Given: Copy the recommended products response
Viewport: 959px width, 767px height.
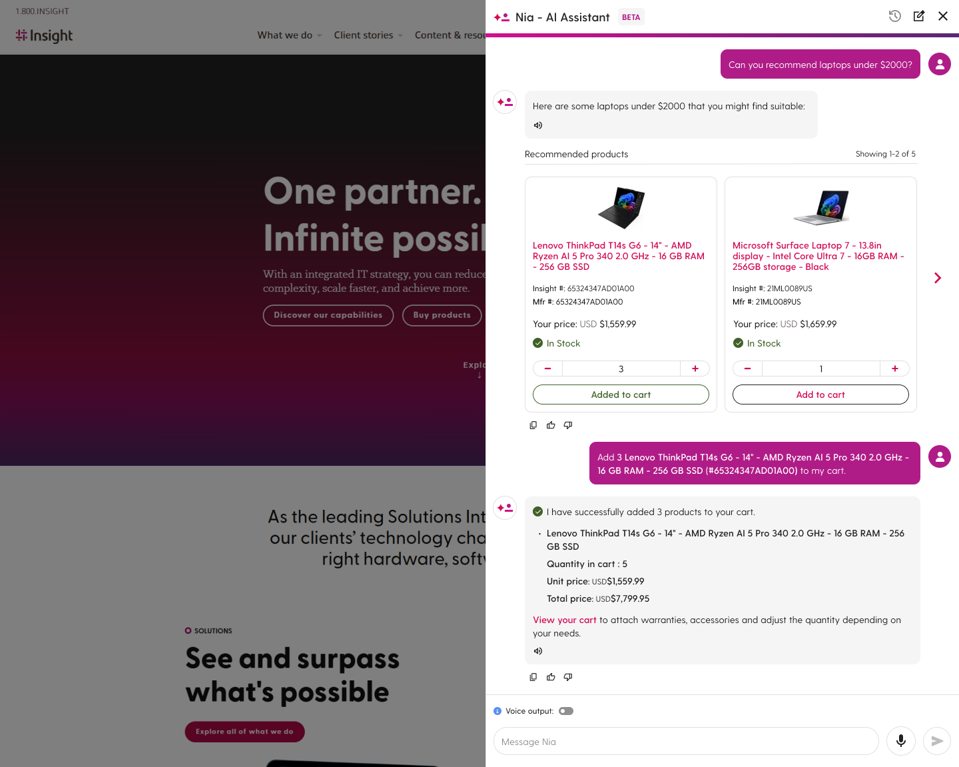Looking at the screenshot, I should click(533, 425).
